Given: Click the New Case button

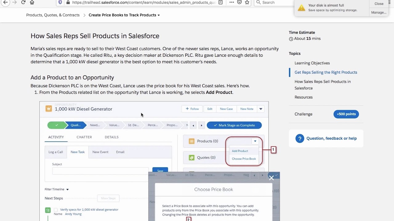Looking at the screenshot, I should (226, 109).
